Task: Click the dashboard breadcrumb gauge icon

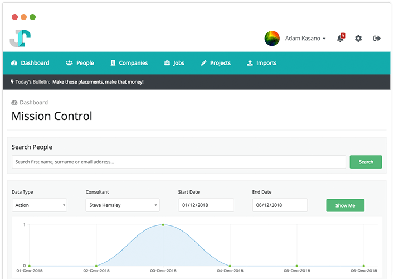Action: pos(14,103)
